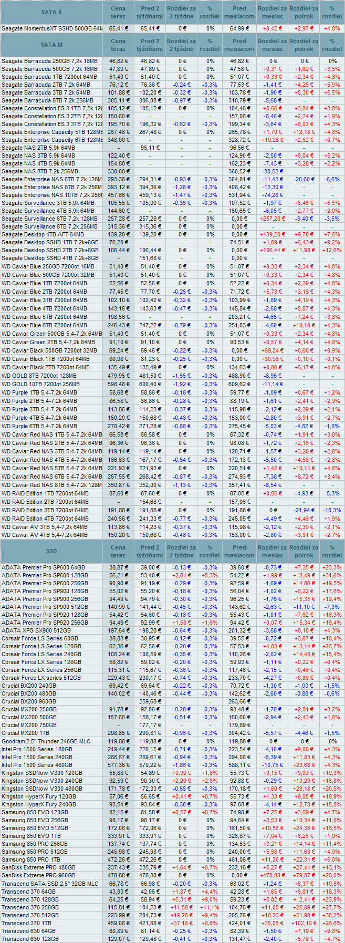
Task: Select 'Rozdiel za polrok' header in SATA III section
Action: [304, 45]
